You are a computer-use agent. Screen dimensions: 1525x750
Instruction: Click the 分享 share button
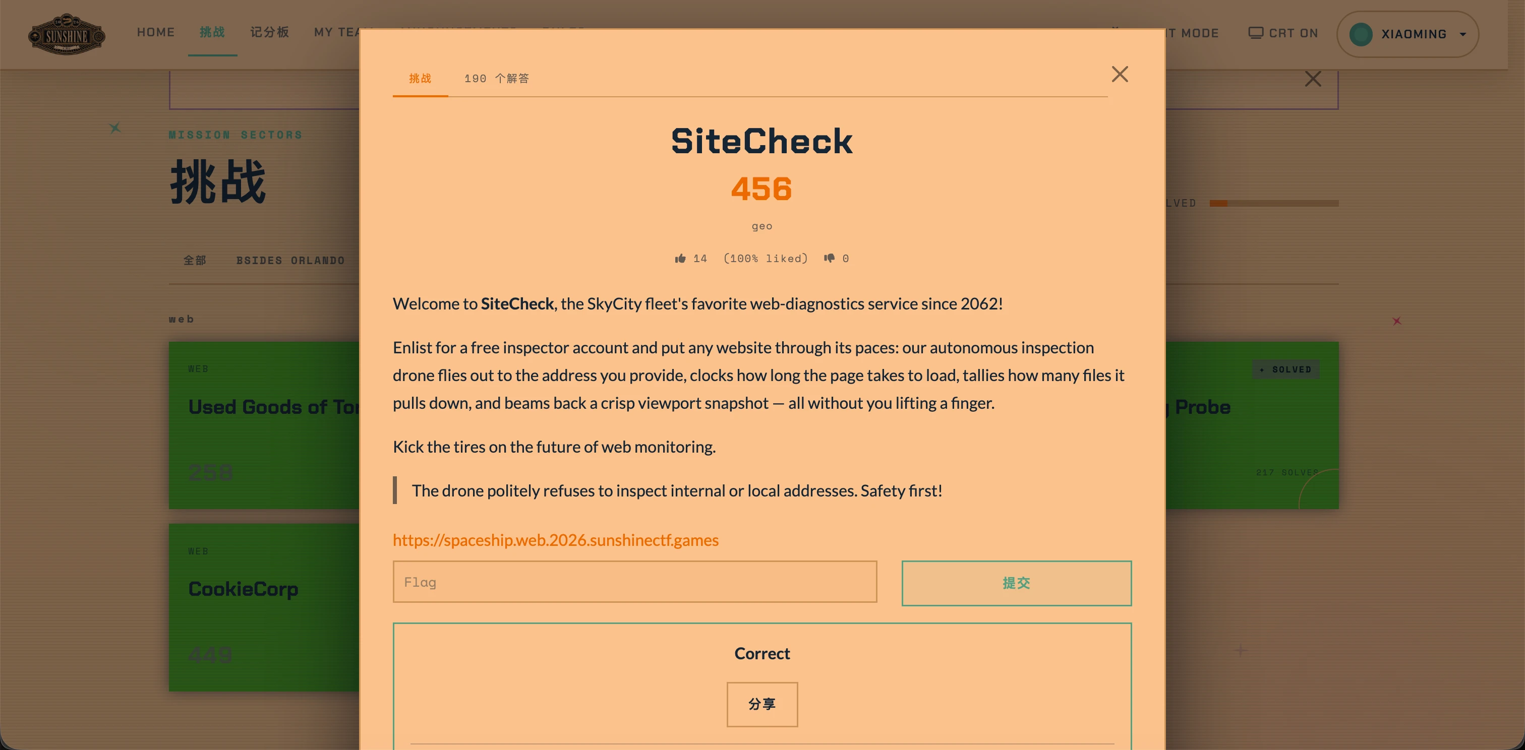point(762,704)
